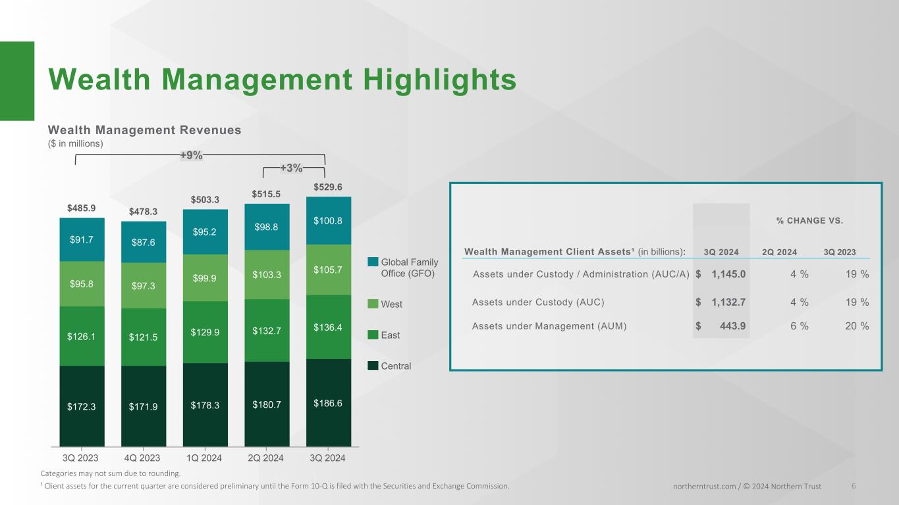Viewport: 899px width, 505px height.
Task: Click the West legend color swatch
Action: coord(372,304)
